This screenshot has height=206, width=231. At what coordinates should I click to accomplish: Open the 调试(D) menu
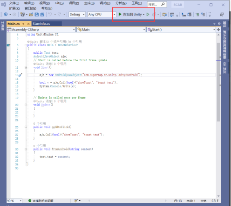[x=105, y=3]
